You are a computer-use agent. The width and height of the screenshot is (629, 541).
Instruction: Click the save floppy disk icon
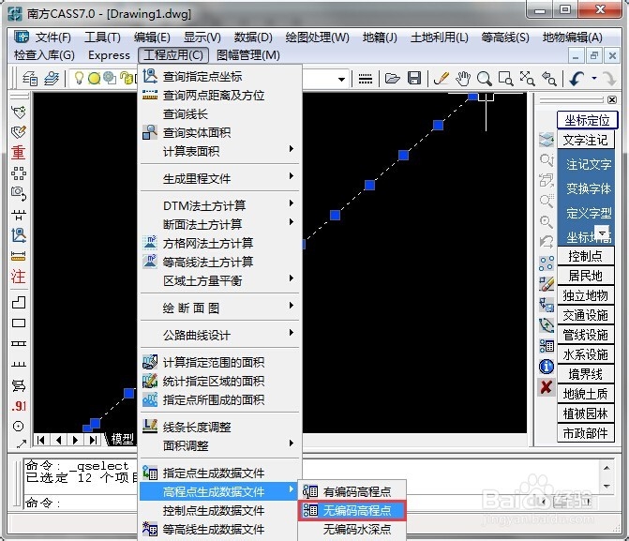click(414, 78)
